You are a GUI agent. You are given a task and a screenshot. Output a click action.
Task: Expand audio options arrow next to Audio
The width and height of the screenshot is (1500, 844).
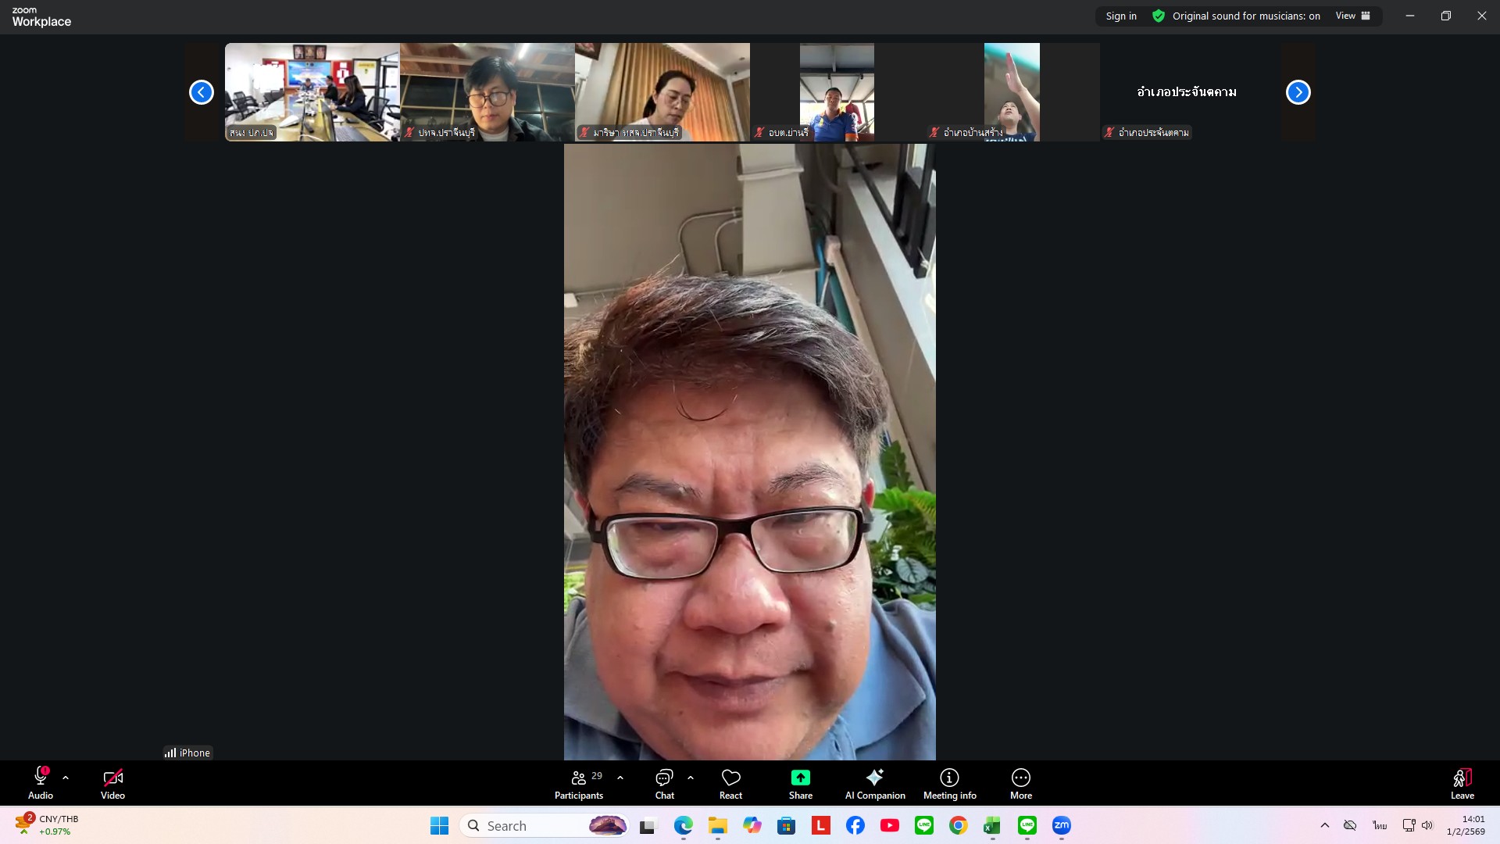click(x=66, y=778)
